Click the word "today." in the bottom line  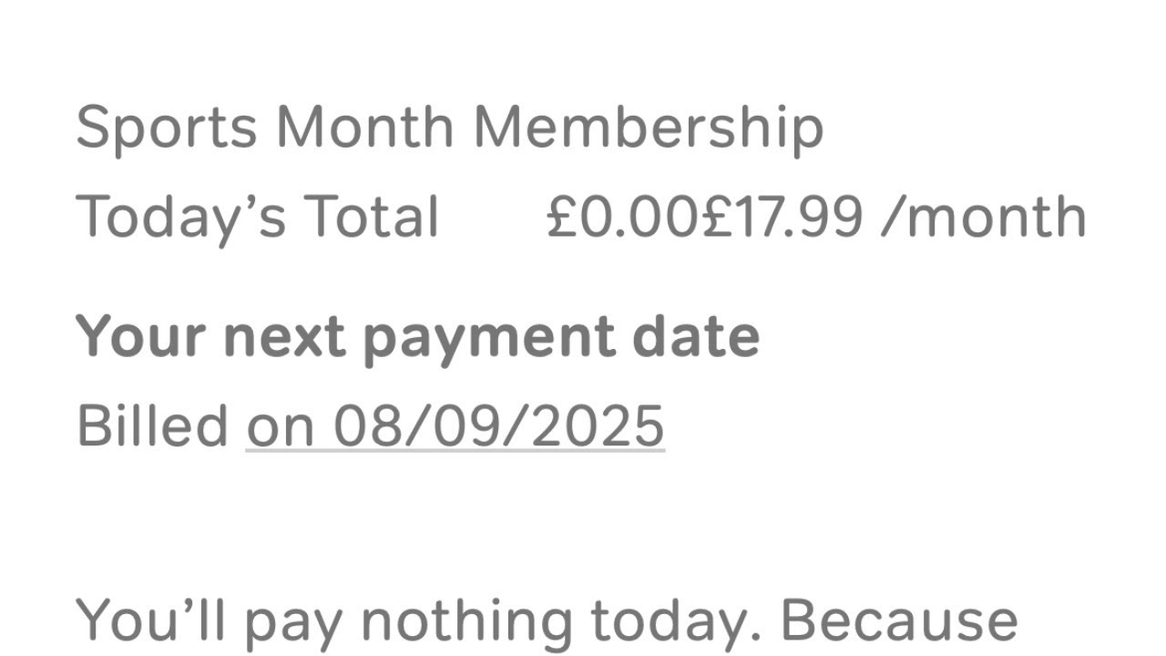(x=676, y=621)
